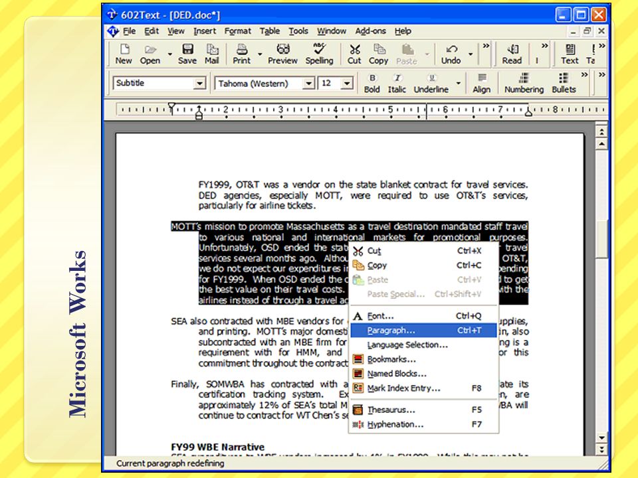Viewport: 638px width, 478px height.
Task: Choose Mark Index Entry... in context menu
Action: pos(423,388)
